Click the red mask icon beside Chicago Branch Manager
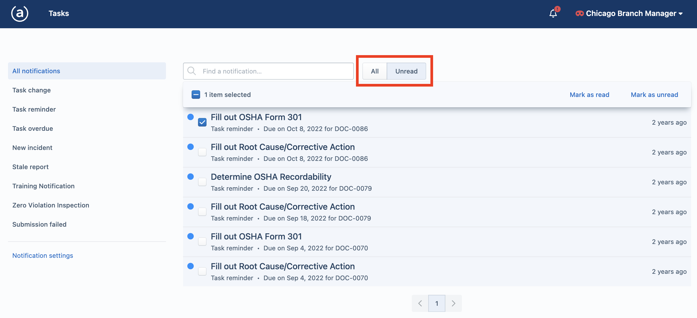The image size is (697, 318). point(580,14)
